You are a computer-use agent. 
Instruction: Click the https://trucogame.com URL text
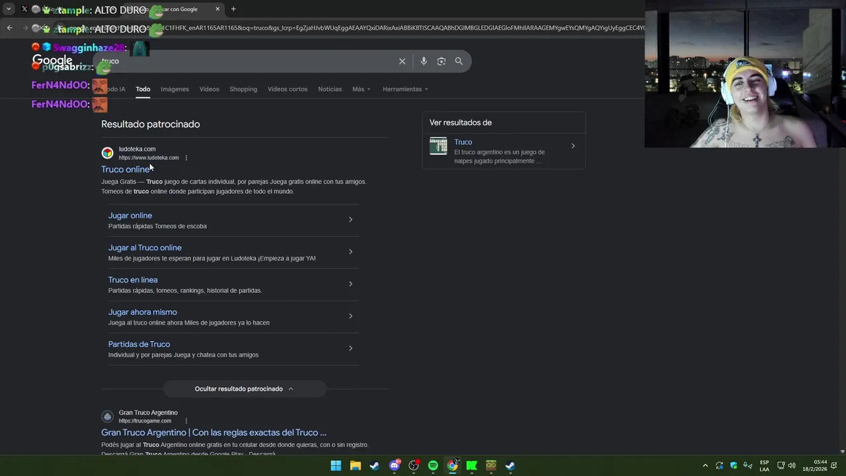click(145, 421)
